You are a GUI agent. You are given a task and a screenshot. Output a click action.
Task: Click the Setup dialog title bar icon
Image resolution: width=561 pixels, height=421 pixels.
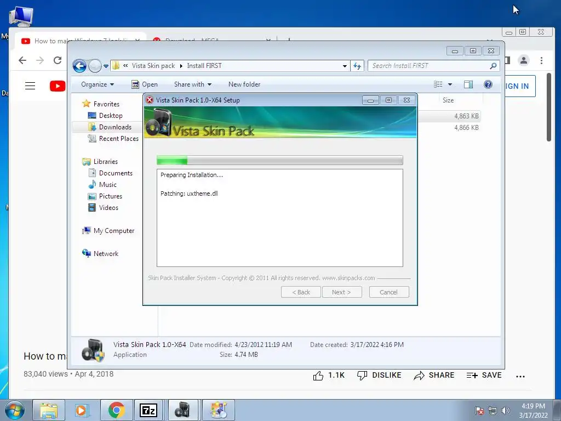point(150,100)
